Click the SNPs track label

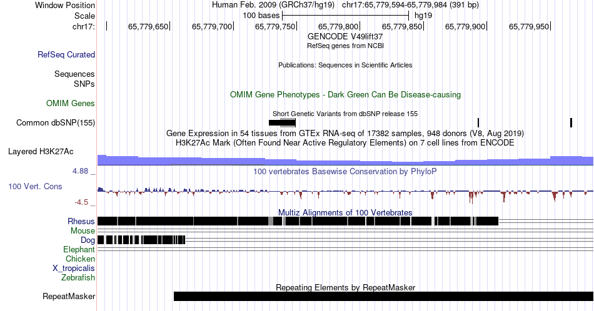(x=84, y=84)
